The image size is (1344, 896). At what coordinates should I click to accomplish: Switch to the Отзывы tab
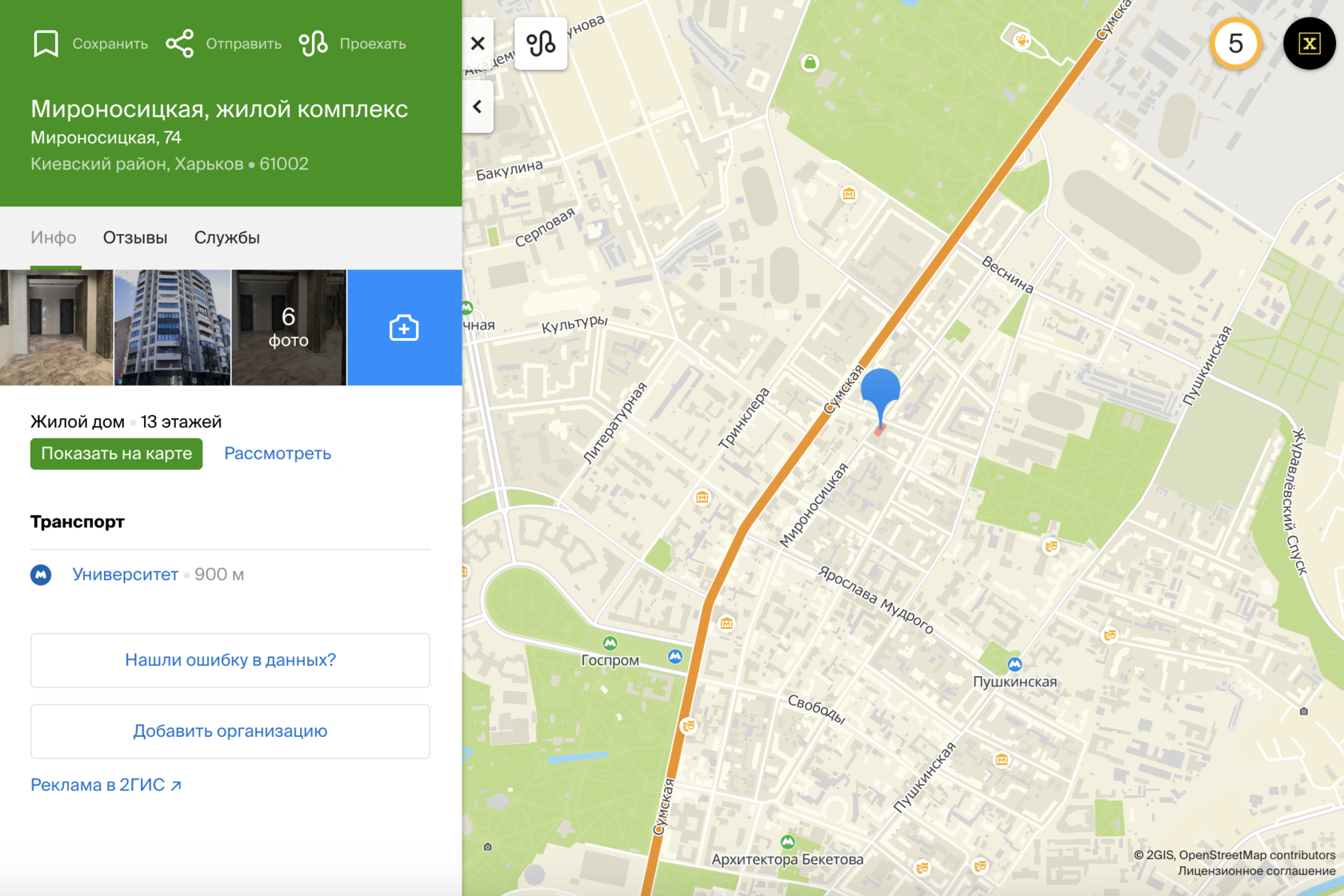(135, 238)
